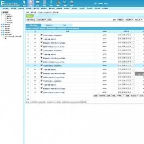Select the third tab above the info list
Image resolution: width=144 pixels, height=144 pixels.
[x=64, y=25]
